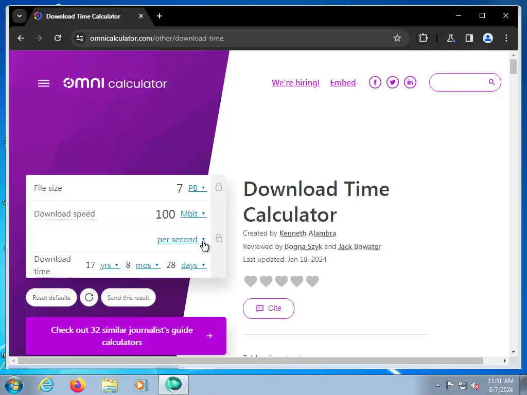Toggle the File size lock icon
The width and height of the screenshot is (527, 395).
(x=219, y=187)
